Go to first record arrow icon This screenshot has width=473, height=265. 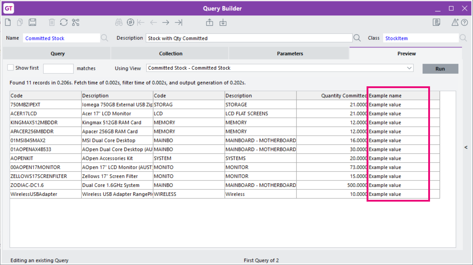pyautogui.click(x=141, y=23)
